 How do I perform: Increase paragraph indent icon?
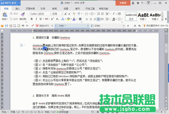pos(102,14)
